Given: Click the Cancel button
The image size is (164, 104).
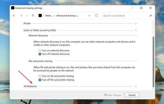Looking at the screenshot, I should [x=132, y=95].
